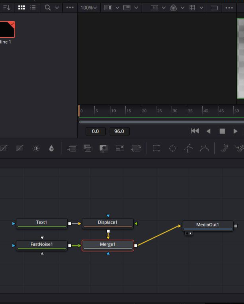Open the 100% viewer zoom dropdown
The image size is (244, 304).
pyautogui.click(x=88, y=8)
